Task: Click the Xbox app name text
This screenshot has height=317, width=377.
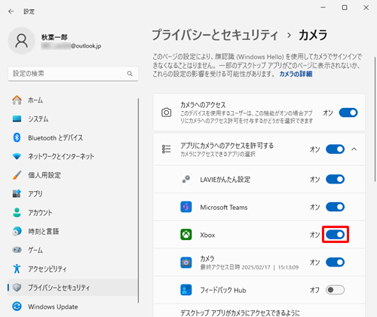Action: [x=207, y=235]
